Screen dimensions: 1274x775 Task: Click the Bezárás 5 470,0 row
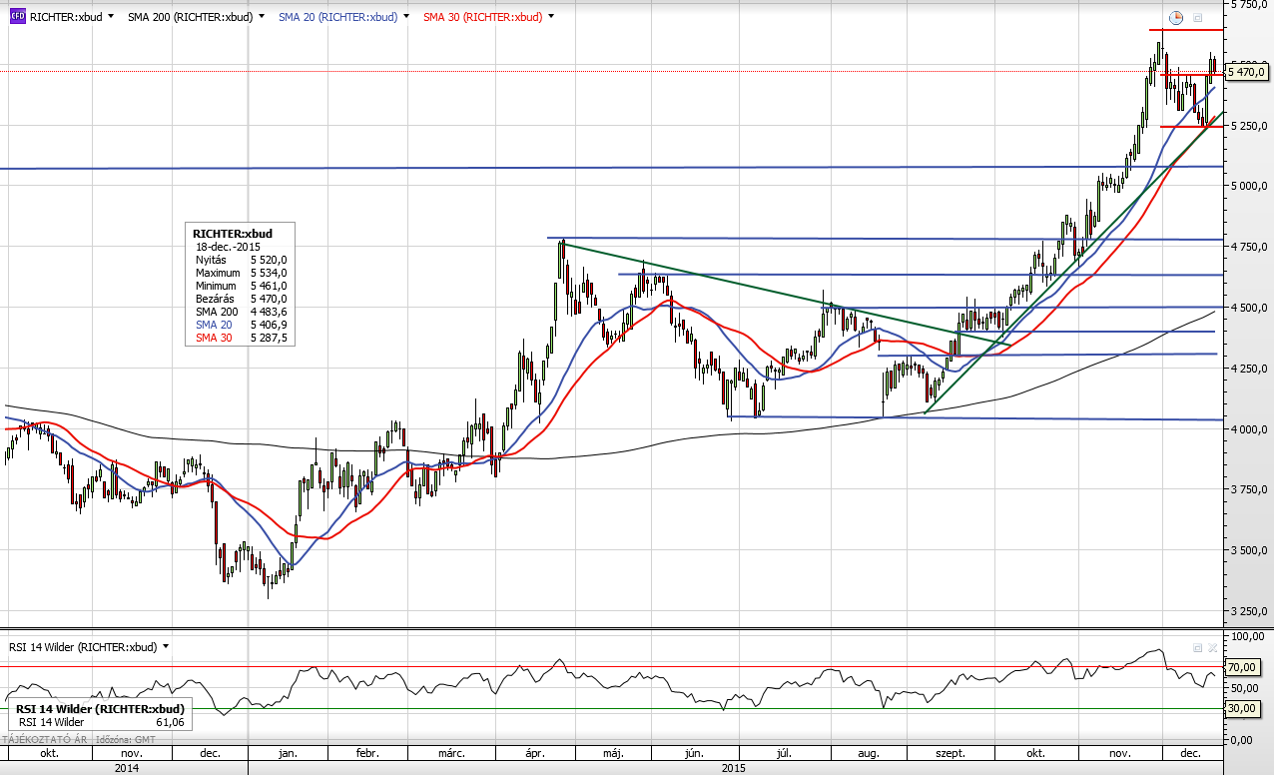(x=241, y=299)
